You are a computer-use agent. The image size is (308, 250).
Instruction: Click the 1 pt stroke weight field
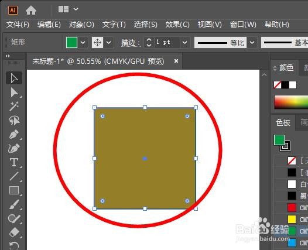tap(166, 42)
